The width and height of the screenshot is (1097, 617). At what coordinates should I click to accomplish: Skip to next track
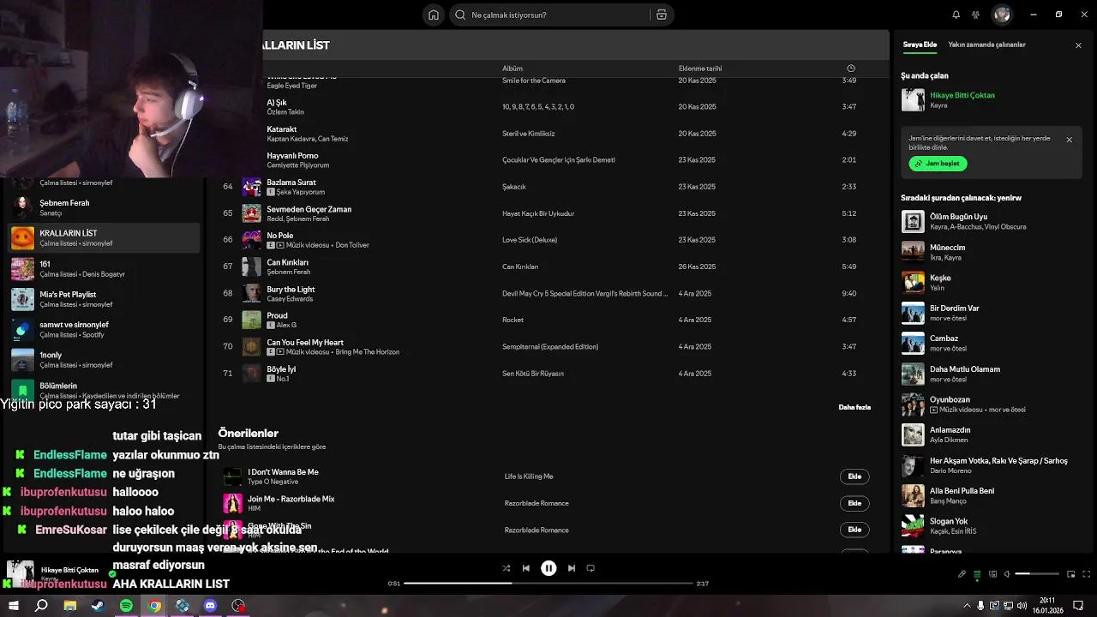(x=572, y=568)
